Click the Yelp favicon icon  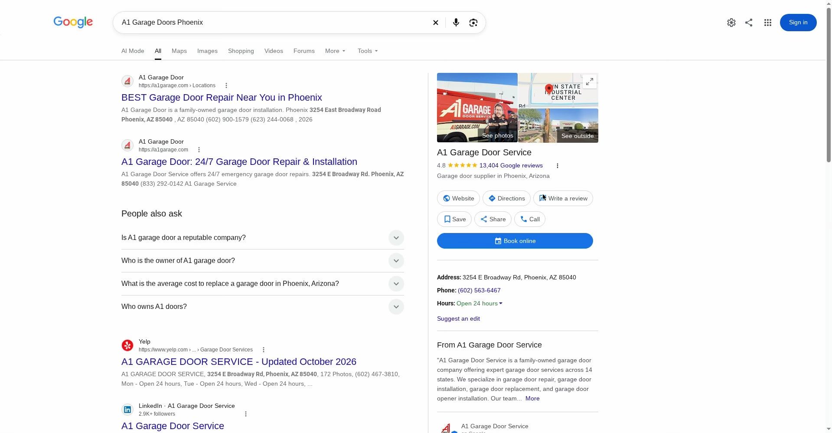tap(127, 345)
